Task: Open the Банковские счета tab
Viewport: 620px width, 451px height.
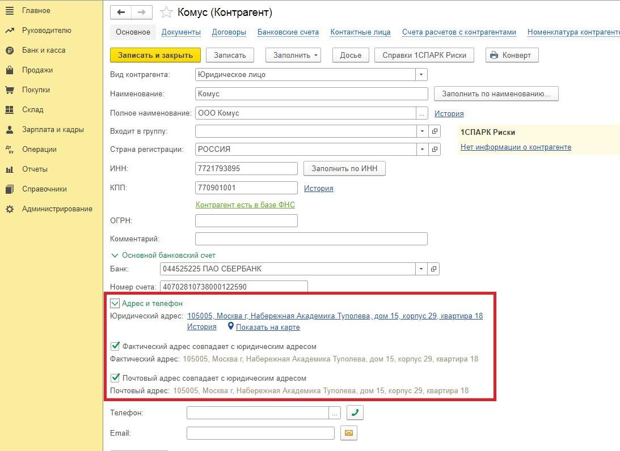Action: (288, 32)
